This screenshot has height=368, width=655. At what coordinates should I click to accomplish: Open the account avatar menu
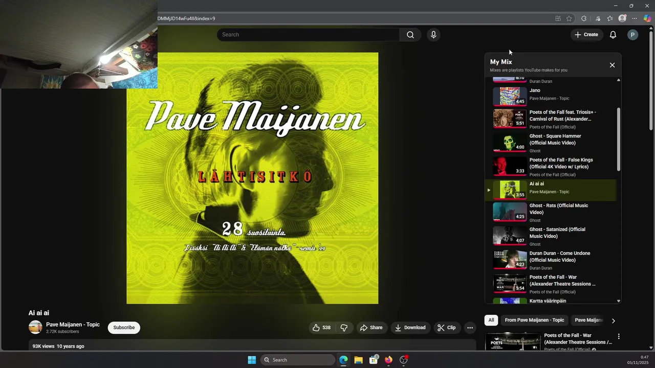tap(632, 35)
